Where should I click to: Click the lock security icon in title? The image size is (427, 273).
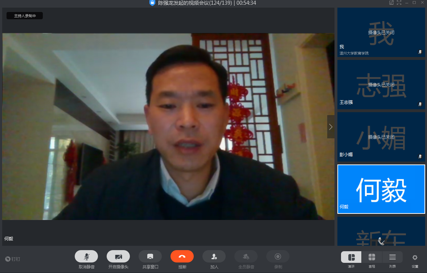[152, 3]
